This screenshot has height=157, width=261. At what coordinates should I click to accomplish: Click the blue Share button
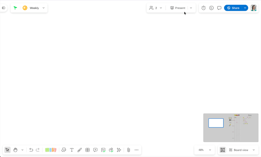pos(233,8)
